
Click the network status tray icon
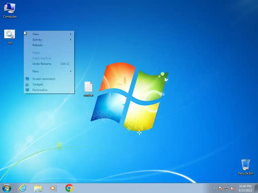(x=227, y=188)
